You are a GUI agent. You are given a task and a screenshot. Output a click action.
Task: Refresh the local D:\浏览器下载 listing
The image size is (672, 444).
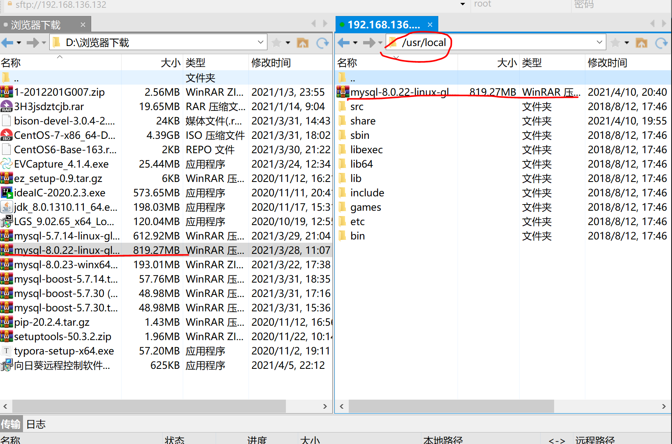click(323, 42)
